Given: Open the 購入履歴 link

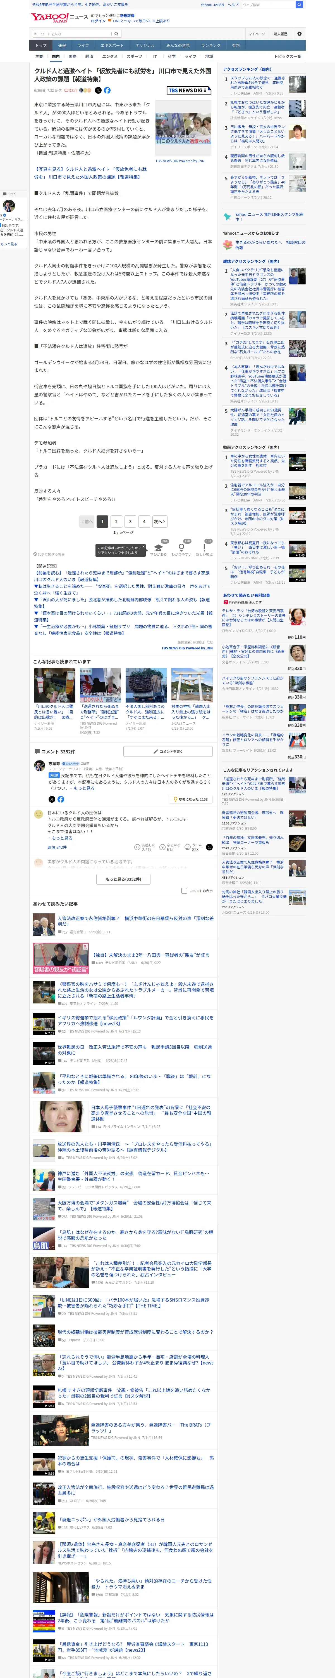Looking at the screenshot, I should coord(280,34).
